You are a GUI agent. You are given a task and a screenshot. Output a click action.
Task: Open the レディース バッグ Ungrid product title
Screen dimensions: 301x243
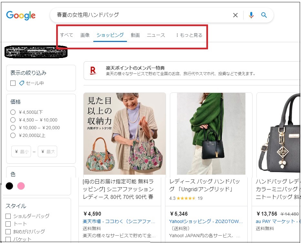(x=205, y=185)
